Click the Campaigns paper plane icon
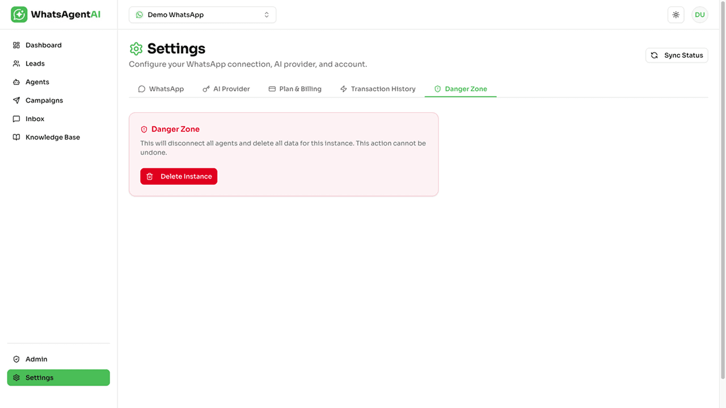Image resolution: width=726 pixels, height=408 pixels. (16, 100)
